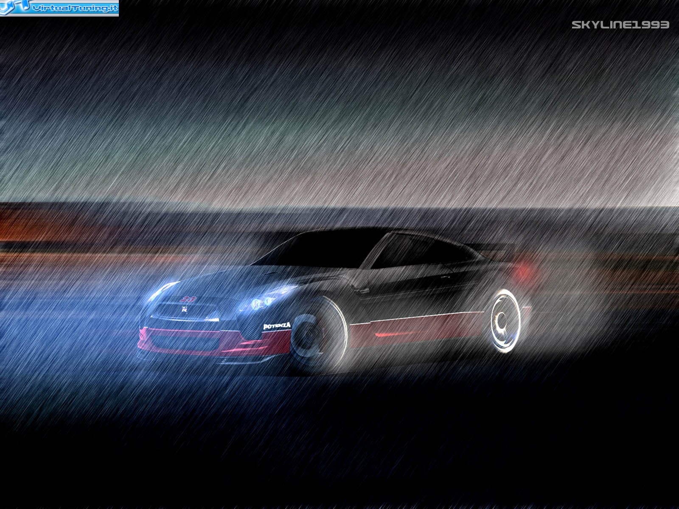Click the SKYLINE1993 author text
The height and width of the screenshot is (509, 679).
point(620,25)
